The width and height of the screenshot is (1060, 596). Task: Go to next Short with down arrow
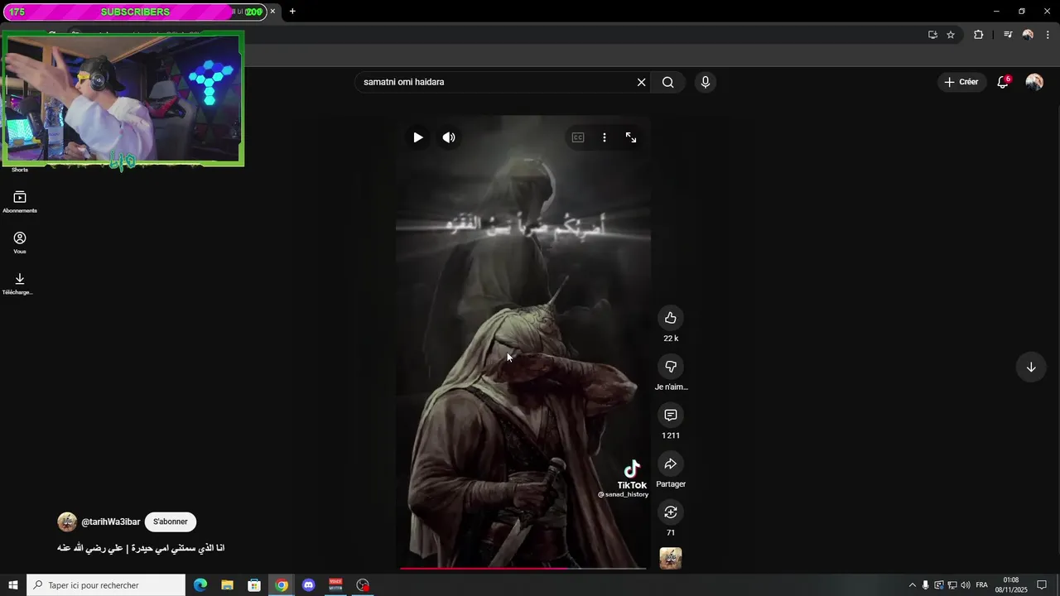1031,367
